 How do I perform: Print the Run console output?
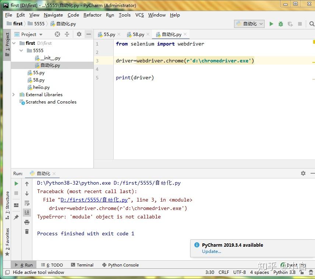coord(27,222)
